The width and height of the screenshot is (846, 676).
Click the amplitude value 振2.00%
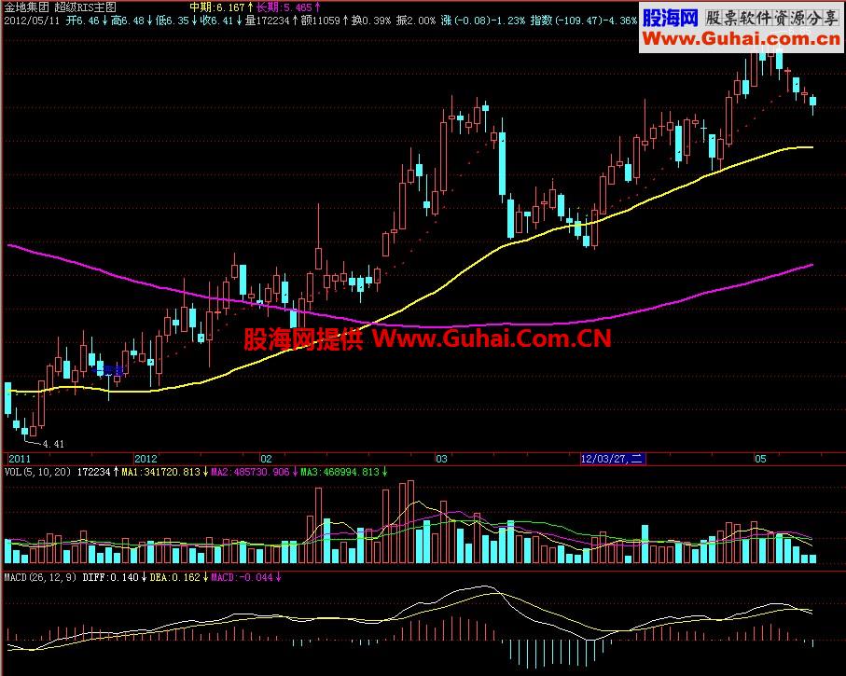415,21
